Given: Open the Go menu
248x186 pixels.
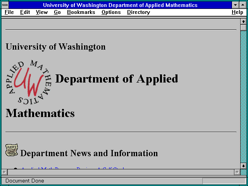Looking at the screenshot, I should click(57, 12).
